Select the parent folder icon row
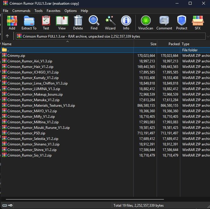The height and width of the screenshot is (209, 210). 4,50
